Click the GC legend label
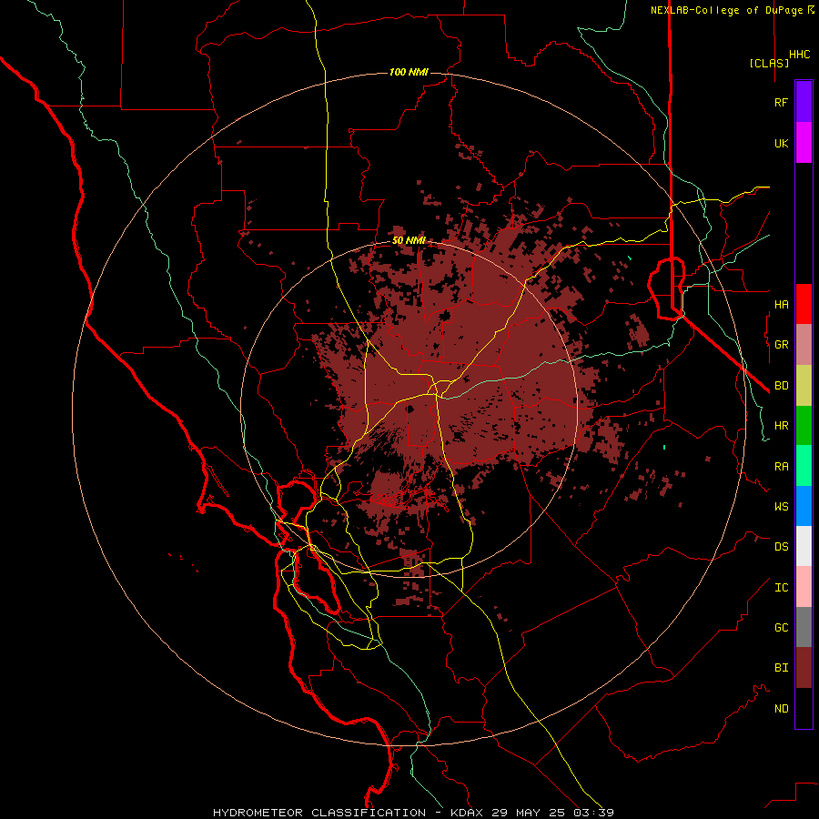This screenshot has height=819, width=819. pyautogui.click(x=781, y=628)
